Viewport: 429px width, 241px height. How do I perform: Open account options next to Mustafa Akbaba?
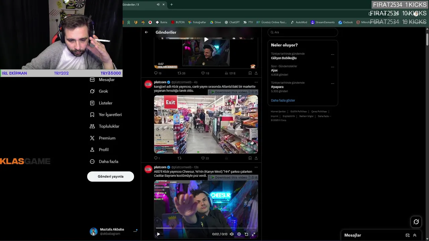point(135,231)
